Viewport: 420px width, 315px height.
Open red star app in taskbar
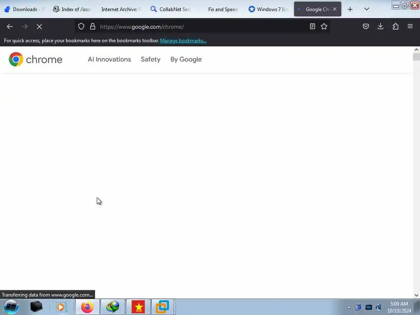pos(138,307)
